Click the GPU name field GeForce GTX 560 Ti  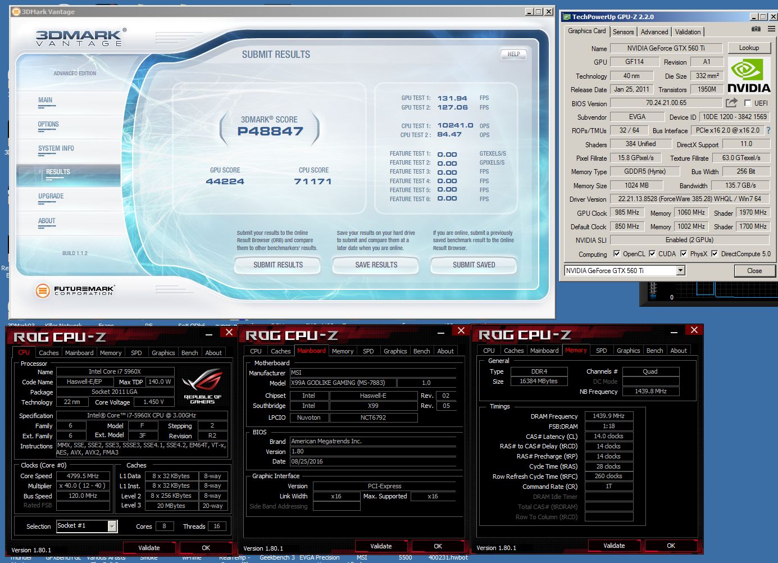(666, 48)
